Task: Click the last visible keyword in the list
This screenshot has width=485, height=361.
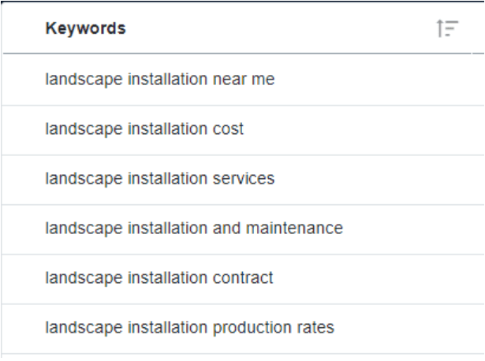Action: pos(189,327)
